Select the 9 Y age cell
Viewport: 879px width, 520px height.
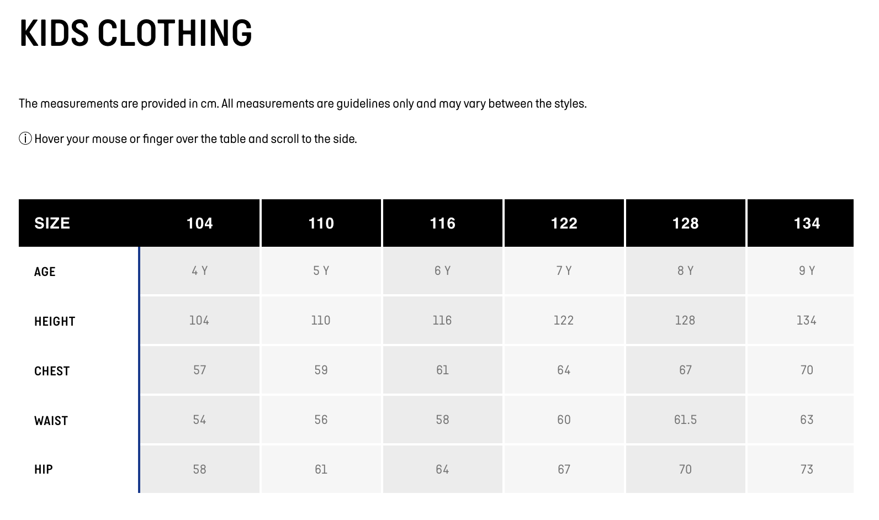[x=807, y=270]
